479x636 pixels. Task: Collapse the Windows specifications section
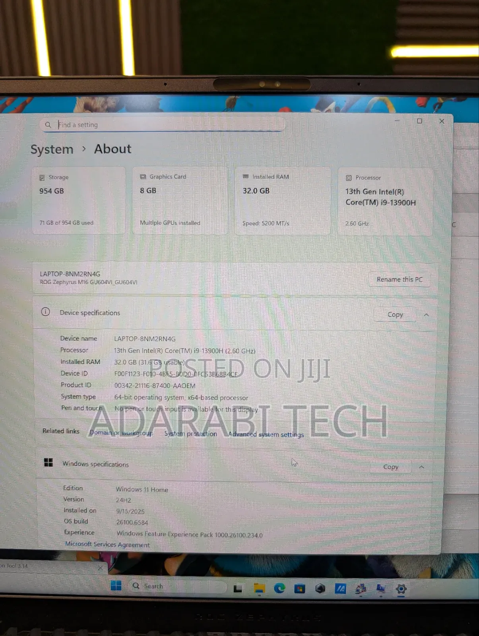click(x=421, y=467)
